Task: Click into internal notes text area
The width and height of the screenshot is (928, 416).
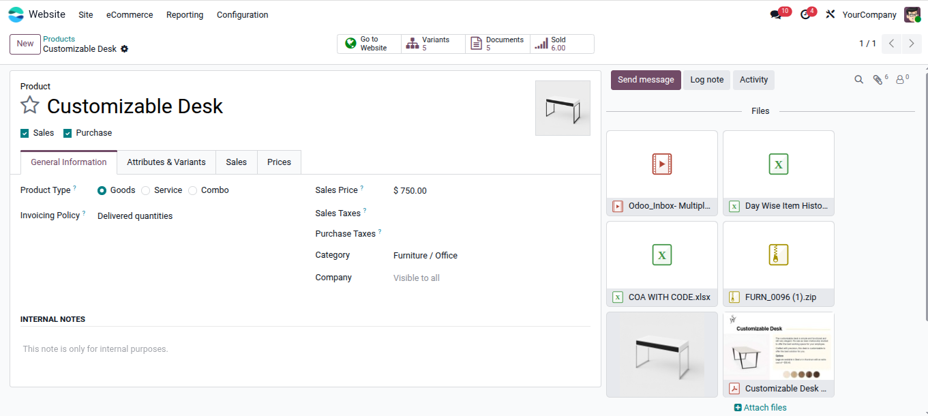Action: [x=305, y=349]
